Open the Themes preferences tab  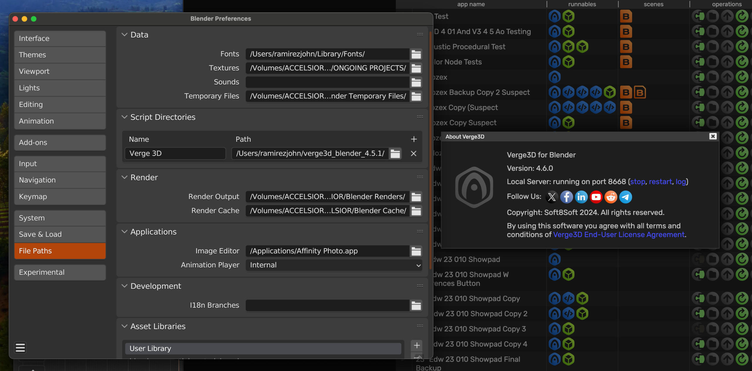[x=60, y=55]
